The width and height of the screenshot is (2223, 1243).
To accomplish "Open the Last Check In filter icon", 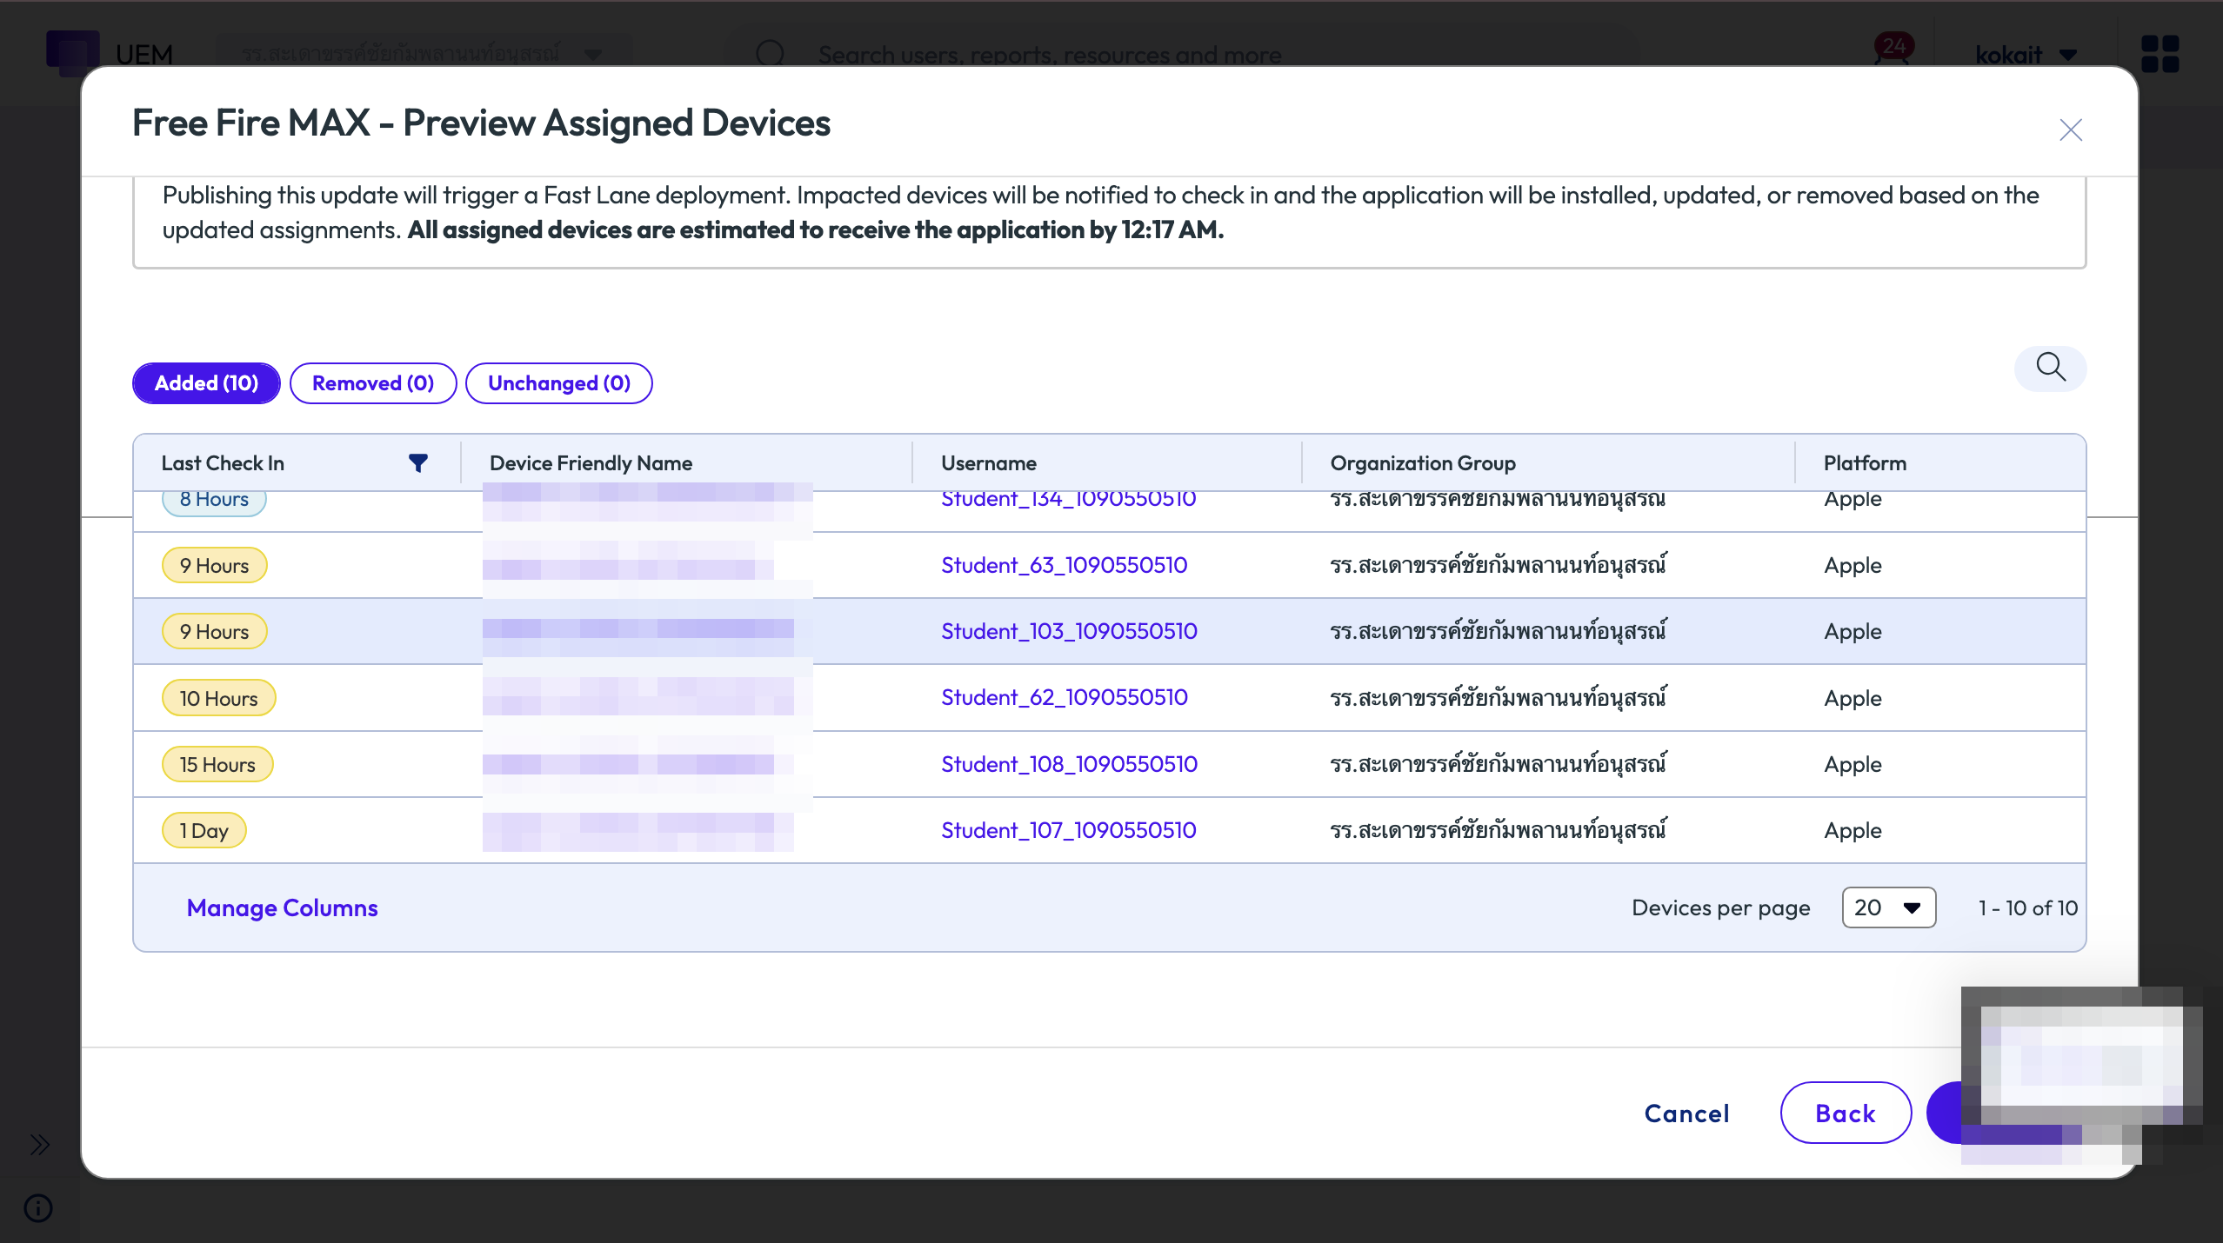I will (x=418, y=463).
